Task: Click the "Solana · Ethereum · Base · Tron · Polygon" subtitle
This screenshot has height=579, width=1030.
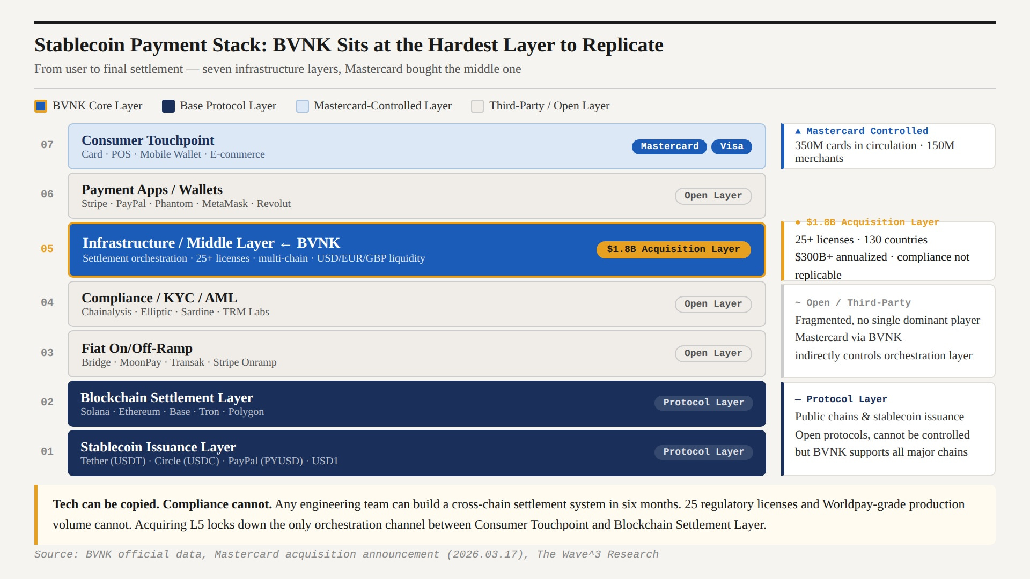Action: coord(172,412)
